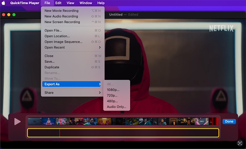
Task: Click the red Netflix frame at filmstrip end
Action: [214, 121]
